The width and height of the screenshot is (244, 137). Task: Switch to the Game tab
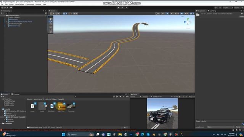134,94
